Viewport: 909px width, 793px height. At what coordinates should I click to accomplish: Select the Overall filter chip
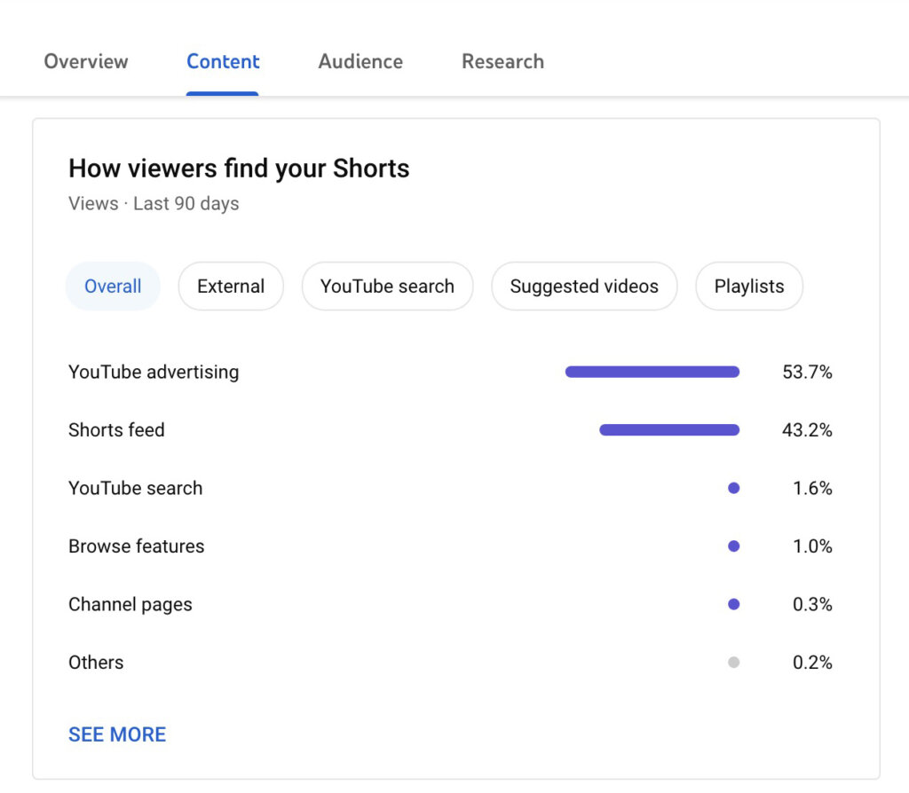click(113, 286)
